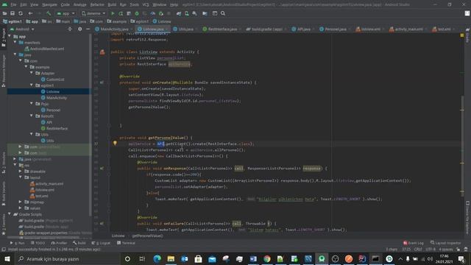This screenshot has width=471, height=265.
Task: Click the Apply Changes and Restart icon
Action: click(x=121, y=13)
